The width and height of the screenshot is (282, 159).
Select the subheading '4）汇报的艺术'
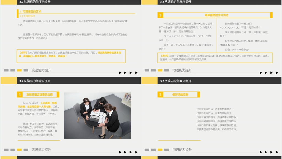[x=27, y=16]
